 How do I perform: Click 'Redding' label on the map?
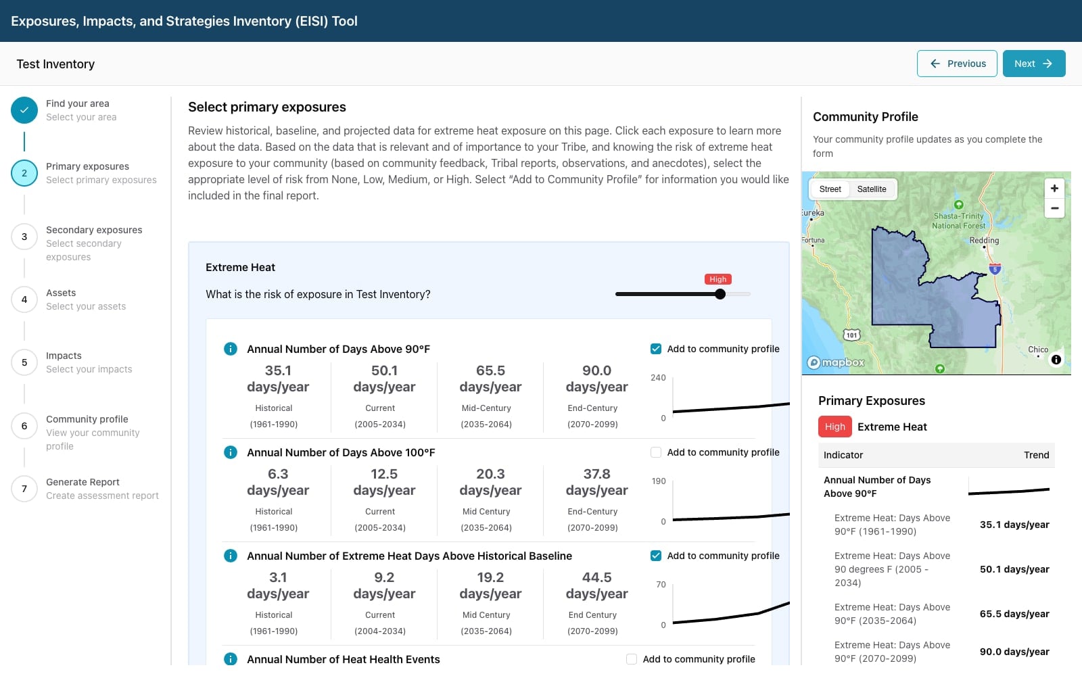pos(984,240)
